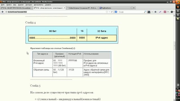
Task: Click the 'Нотация IPv6' column header
Action: click(x=75, y=55)
